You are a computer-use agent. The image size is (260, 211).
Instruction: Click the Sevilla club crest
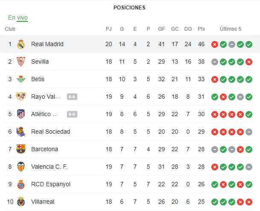pos(21,62)
